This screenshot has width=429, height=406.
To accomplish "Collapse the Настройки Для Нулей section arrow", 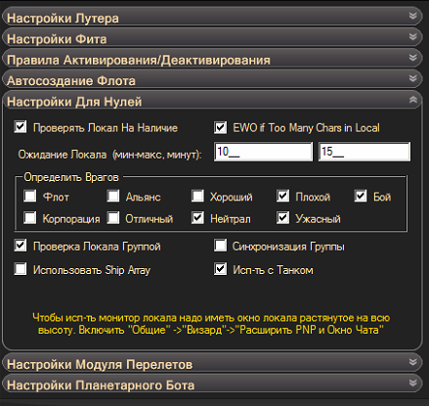I will click(x=413, y=100).
